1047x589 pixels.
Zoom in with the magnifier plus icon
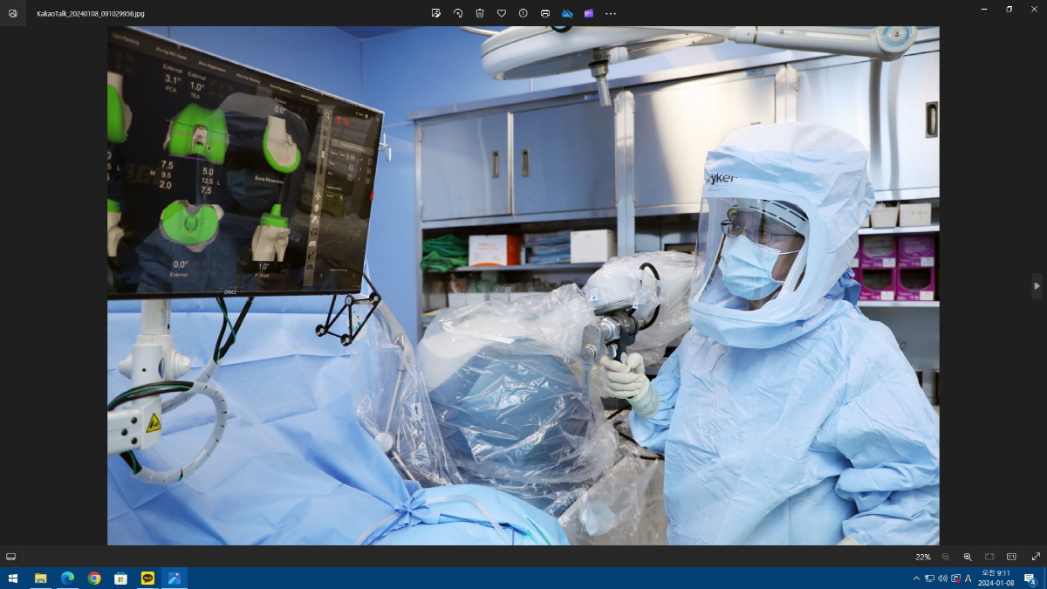pos(968,557)
